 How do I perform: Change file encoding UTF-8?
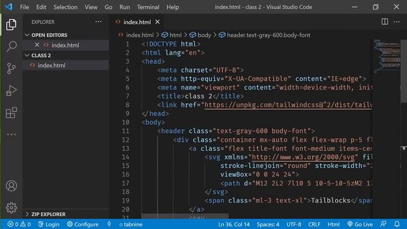[294, 225]
